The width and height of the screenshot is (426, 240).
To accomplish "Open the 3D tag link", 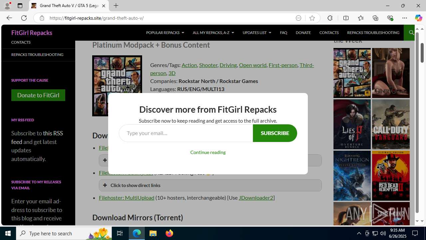I will pyautogui.click(x=172, y=73).
